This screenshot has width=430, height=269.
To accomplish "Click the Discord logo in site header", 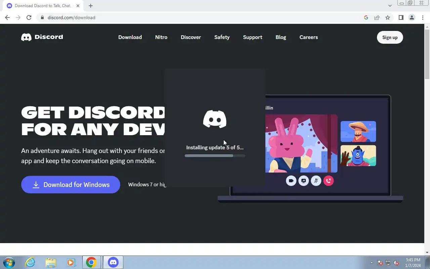I will [42, 37].
